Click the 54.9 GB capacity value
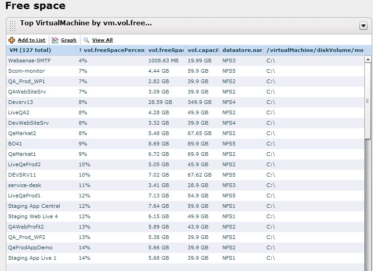This screenshot has width=373, height=271. (198, 196)
